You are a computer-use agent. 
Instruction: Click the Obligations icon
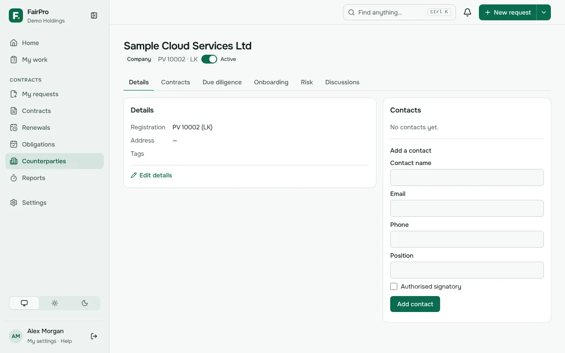tap(14, 144)
